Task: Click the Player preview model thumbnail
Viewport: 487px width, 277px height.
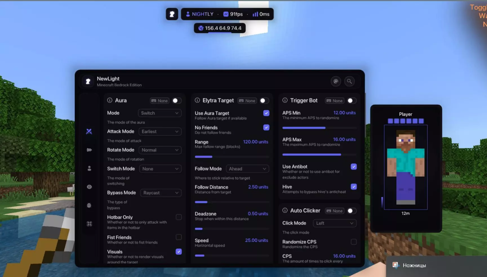Action: [406, 167]
